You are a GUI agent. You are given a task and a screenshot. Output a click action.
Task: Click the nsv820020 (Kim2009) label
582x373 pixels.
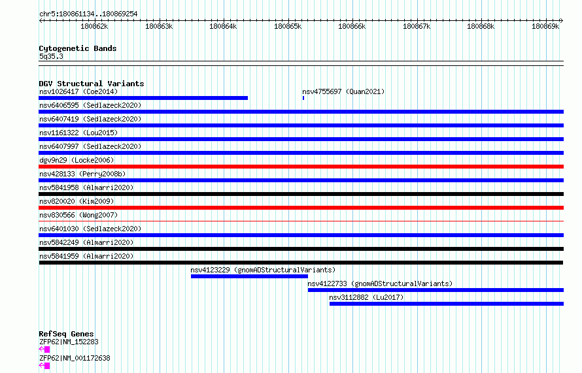pos(77,201)
